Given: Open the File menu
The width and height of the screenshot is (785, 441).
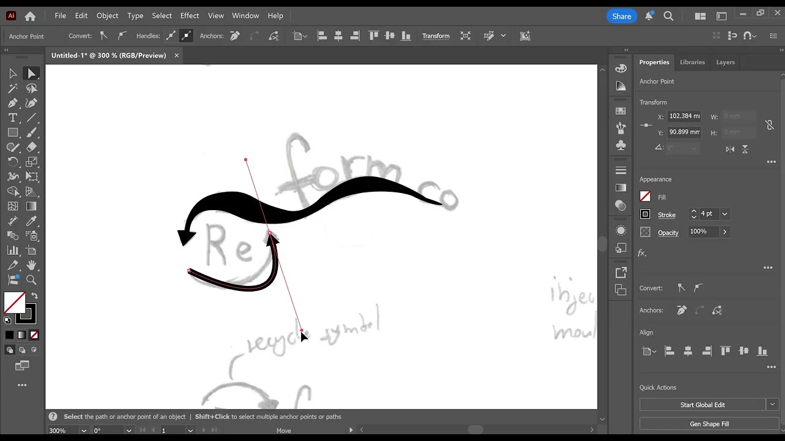Looking at the screenshot, I should tap(60, 15).
